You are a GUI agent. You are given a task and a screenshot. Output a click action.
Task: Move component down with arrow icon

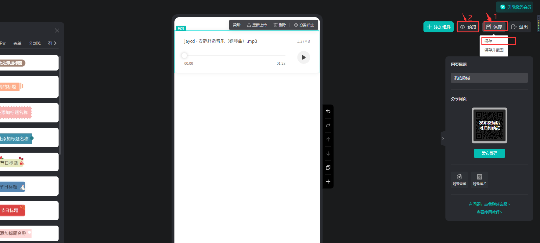coord(328,154)
